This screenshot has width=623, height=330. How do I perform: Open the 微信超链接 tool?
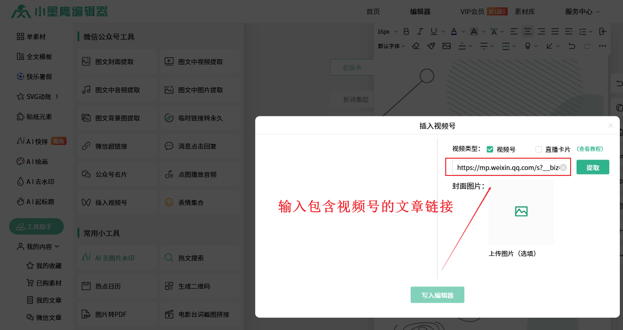[x=117, y=146]
